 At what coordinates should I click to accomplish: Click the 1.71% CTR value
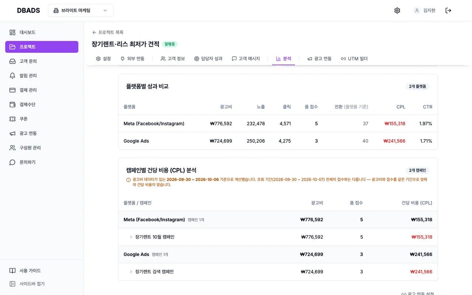[x=426, y=141]
